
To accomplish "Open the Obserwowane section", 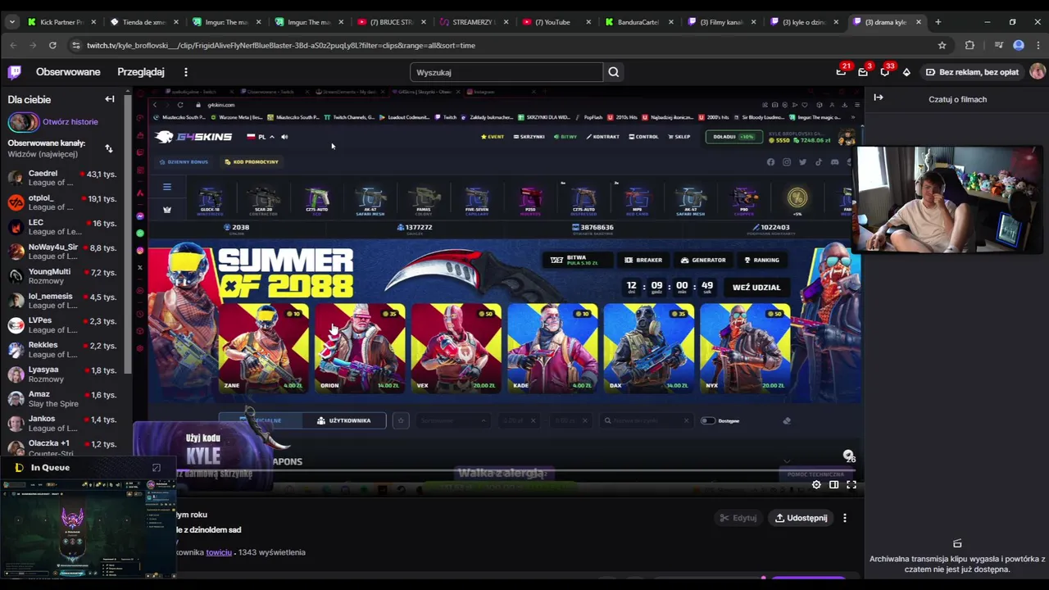I will 68,72.
